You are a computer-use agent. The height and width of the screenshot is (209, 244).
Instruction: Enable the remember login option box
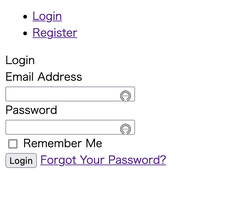click(13, 144)
